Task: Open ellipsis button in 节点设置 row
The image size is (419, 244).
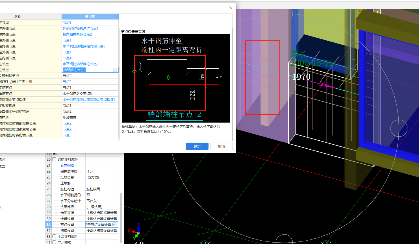Action: tap(115, 225)
